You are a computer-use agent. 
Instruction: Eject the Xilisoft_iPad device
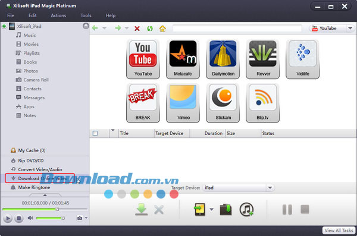click(x=86, y=26)
